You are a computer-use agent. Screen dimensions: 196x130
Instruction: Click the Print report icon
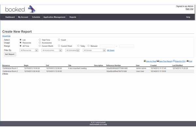point(187,61)
